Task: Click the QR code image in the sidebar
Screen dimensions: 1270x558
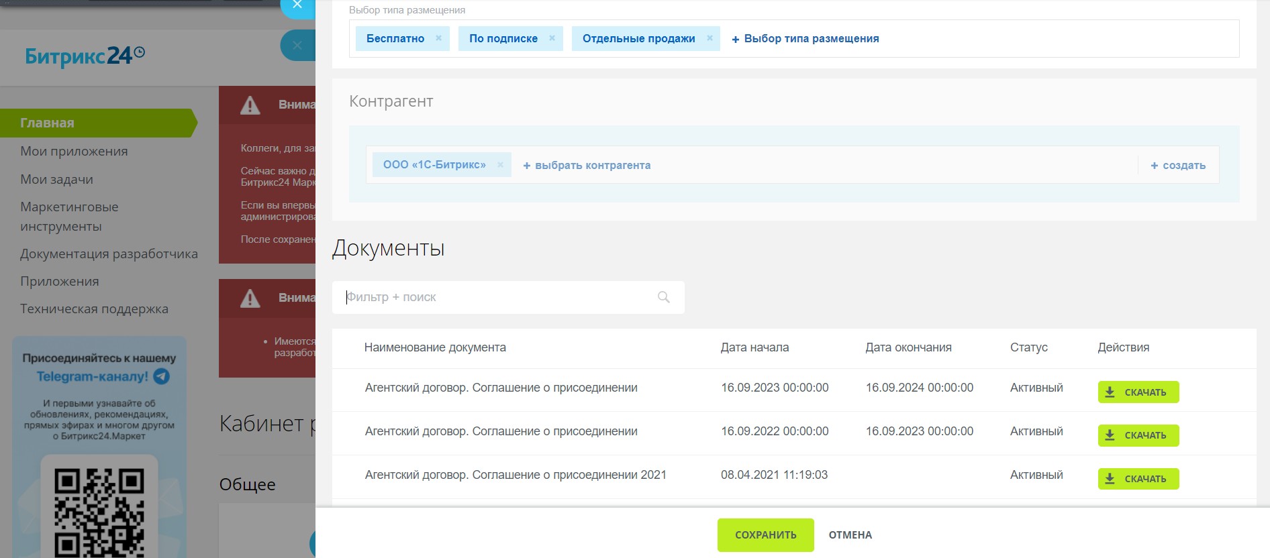Action: 99,512
